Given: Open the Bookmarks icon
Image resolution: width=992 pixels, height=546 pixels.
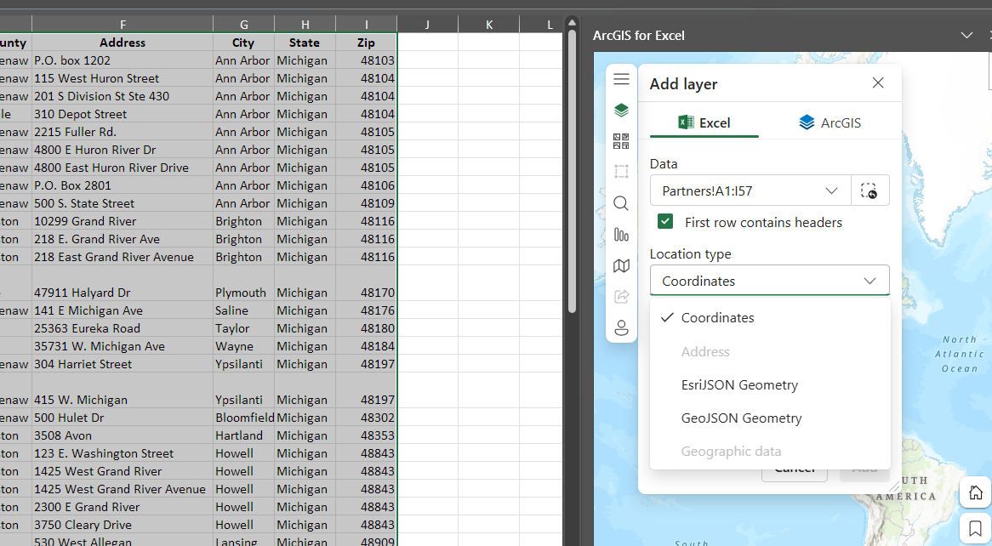Looking at the screenshot, I should [x=975, y=526].
